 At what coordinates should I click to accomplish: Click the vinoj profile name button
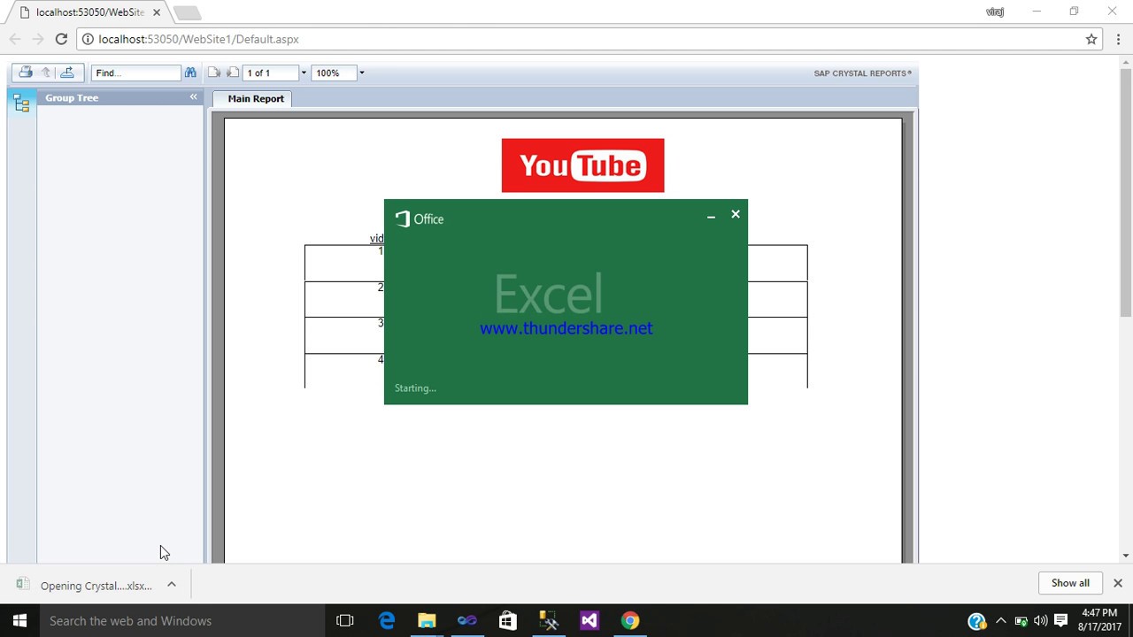point(995,12)
